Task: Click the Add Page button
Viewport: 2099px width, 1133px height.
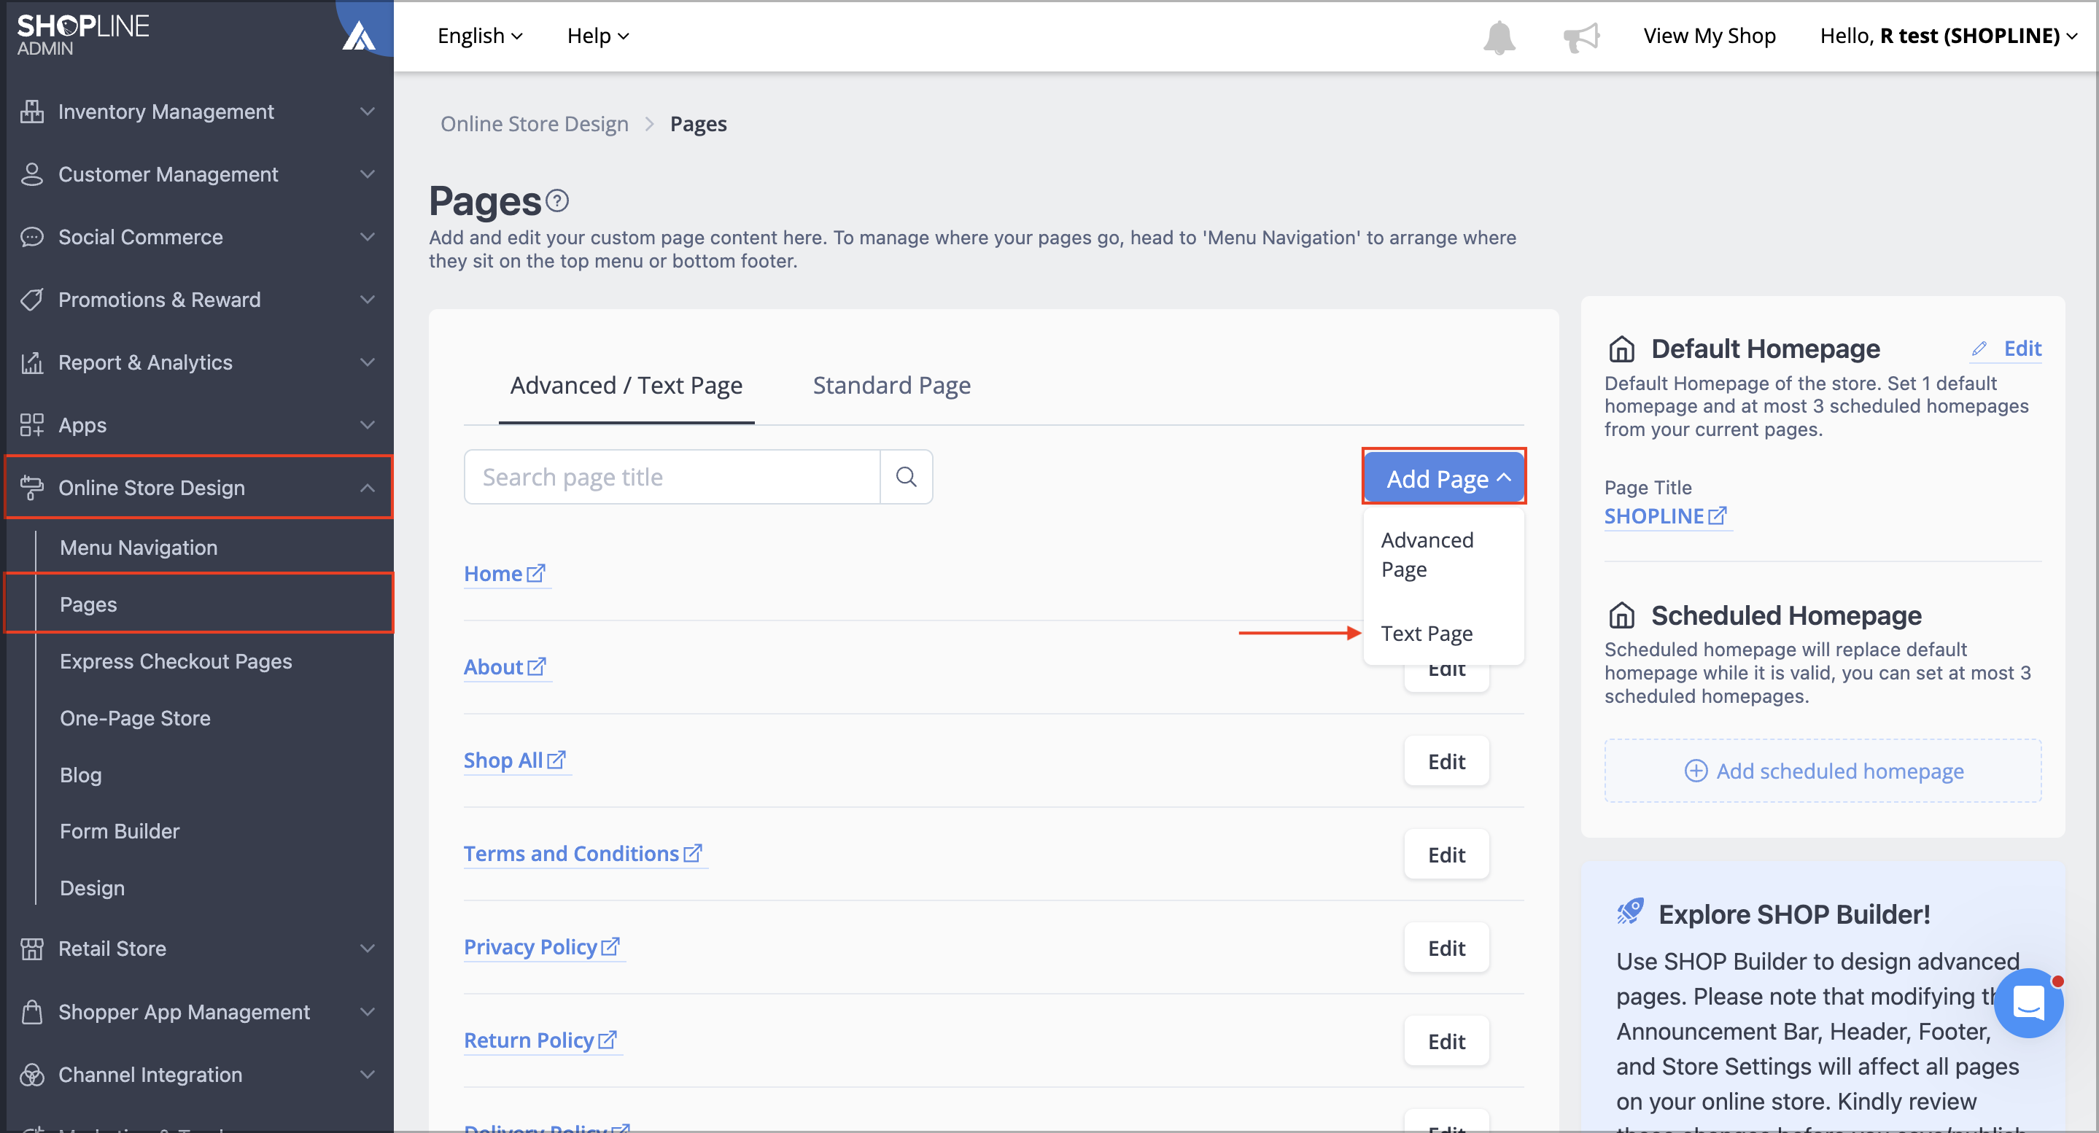Action: click(x=1443, y=478)
